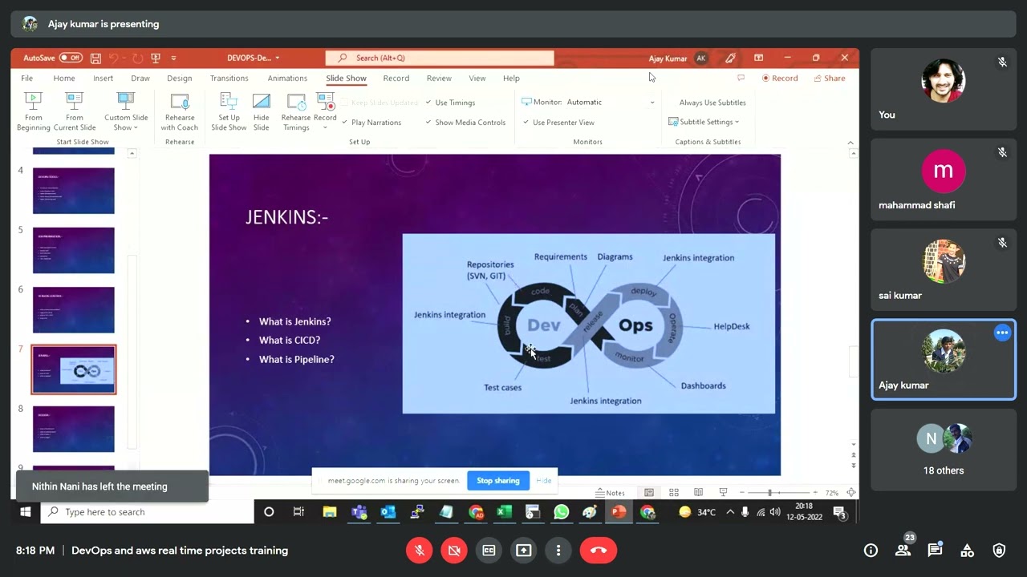1027x577 pixels.
Task: Click Record button near Share
Action: tap(780, 79)
